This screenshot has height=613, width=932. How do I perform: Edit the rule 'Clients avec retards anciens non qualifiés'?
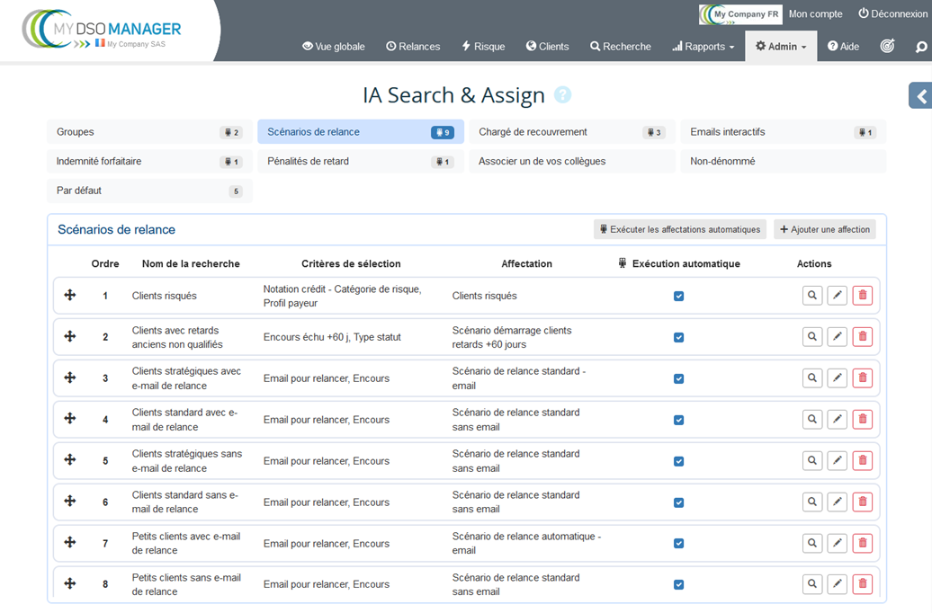[x=838, y=336]
